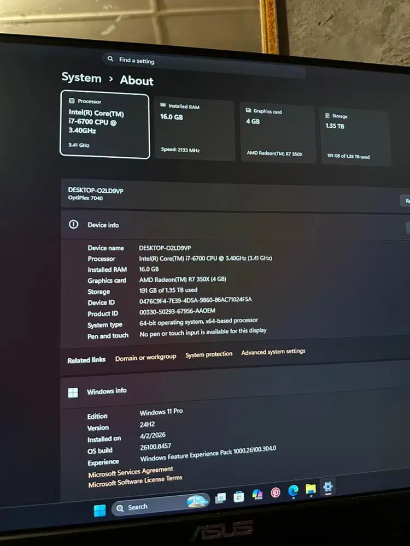Select the Graphics card 4 GB card
Viewport: 410px width, 546px height.
278,133
